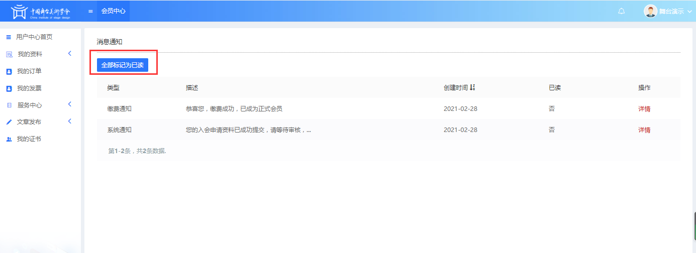Viewport: 696px width, 253px height.
Task: Open 详情 for the 缴费通知 row
Action: click(x=644, y=109)
